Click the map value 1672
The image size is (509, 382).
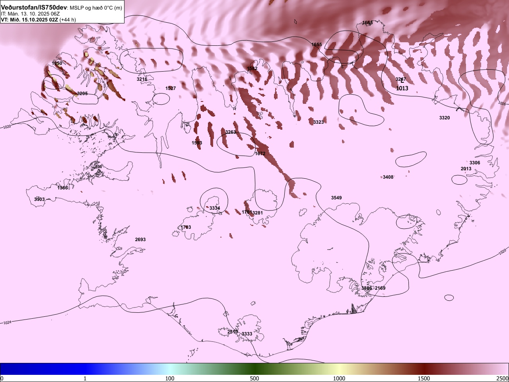260,154
